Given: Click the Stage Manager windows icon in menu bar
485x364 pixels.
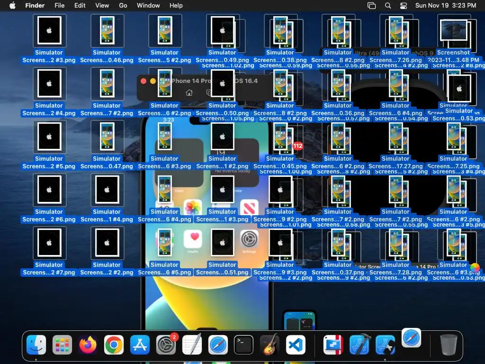Looking at the screenshot, I should click(x=371, y=6).
